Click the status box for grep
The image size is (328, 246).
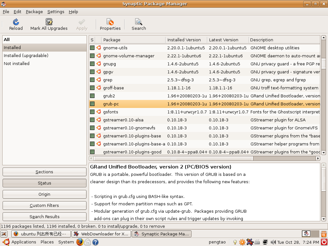(92, 80)
